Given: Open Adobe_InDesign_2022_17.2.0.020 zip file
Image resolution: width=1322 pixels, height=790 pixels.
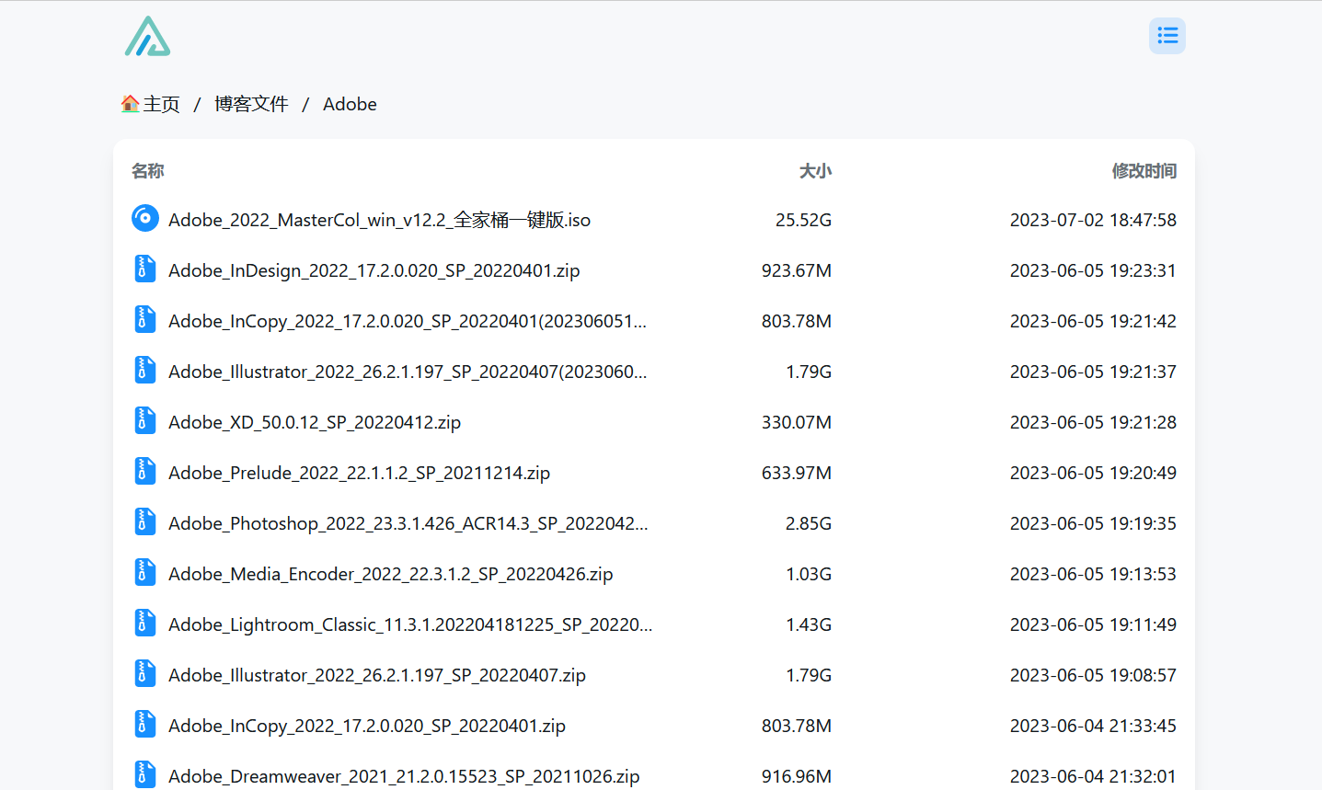Looking at the screenshot, I should [374, 270].
